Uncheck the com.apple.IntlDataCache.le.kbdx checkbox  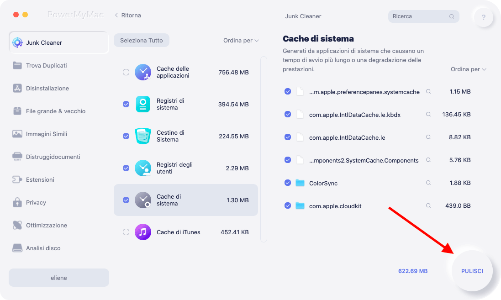(x=288, y=114)
